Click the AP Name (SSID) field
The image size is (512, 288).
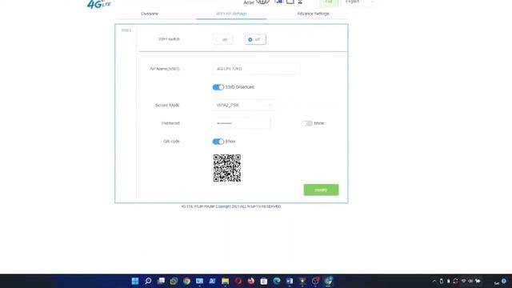(256, 69)
